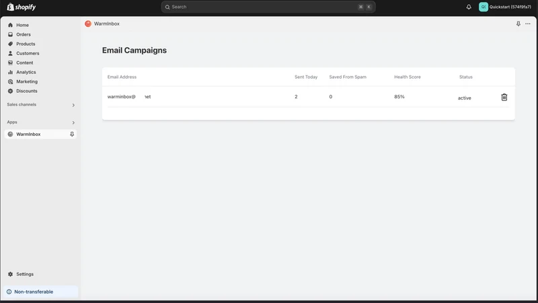This screenshot has width=538, height=303.
Task: Click the WarmInbox app logo in header
Action: click(88, 24)
